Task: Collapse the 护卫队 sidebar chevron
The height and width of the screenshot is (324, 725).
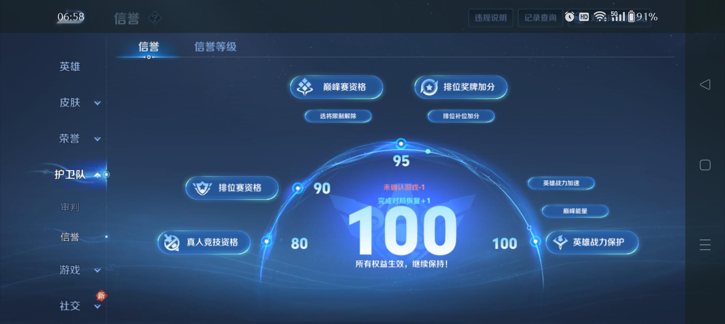Action: tap(97, 175)
